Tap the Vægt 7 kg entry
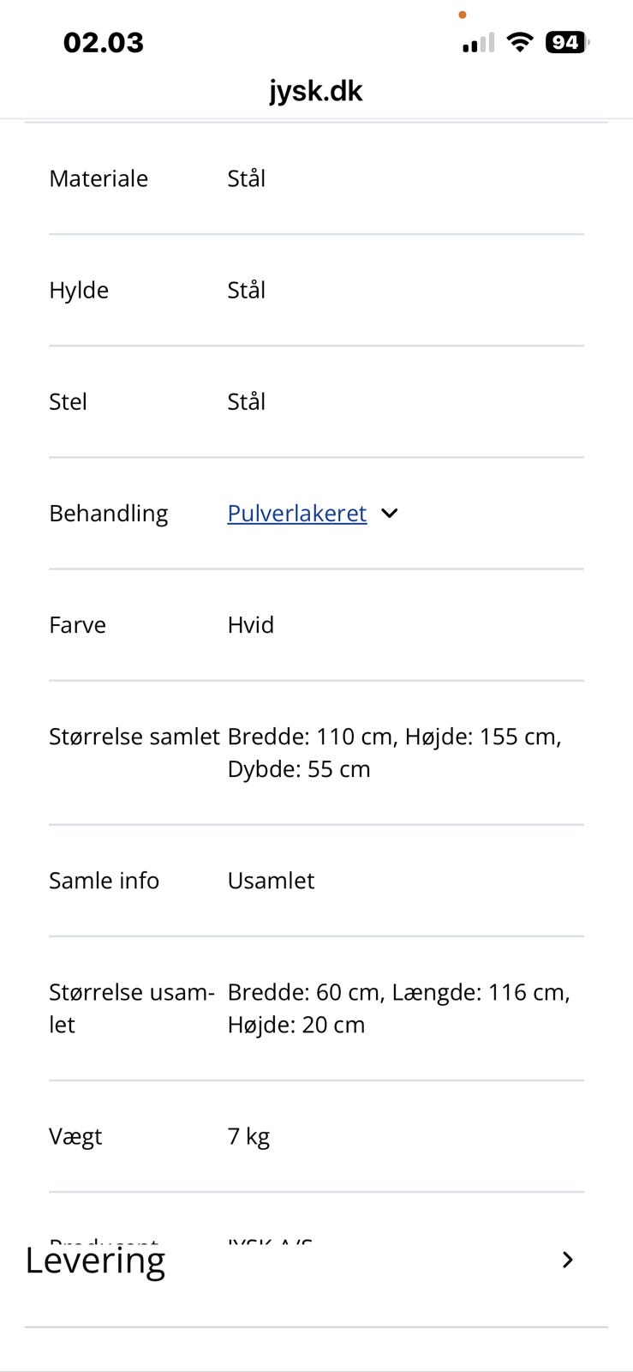 (248, 1135)
